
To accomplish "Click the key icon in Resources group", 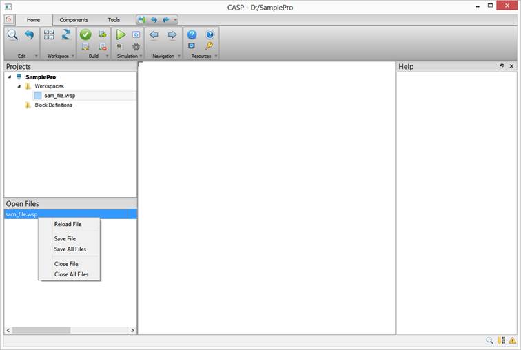I will [x=210, y=46].
